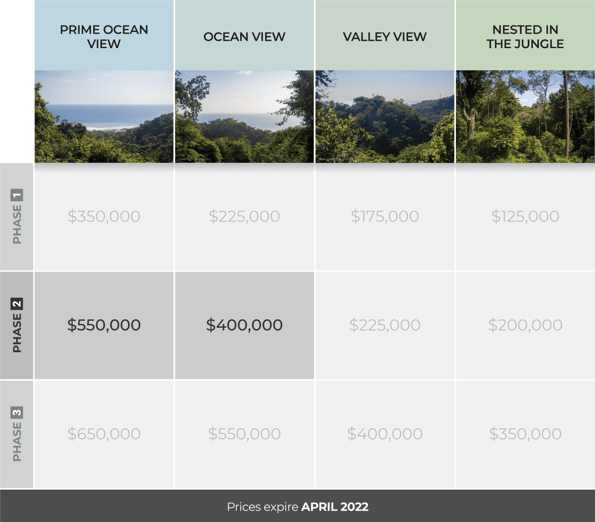Select the $350,000 Phase 1 Prime Ocean price
This screenshot has height=522, width=595.
click(x=104, y=217)
